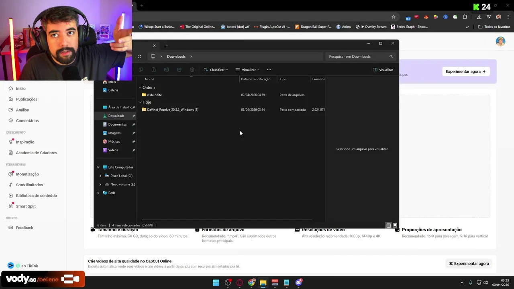Show hidden tray icons chevron

462,283
